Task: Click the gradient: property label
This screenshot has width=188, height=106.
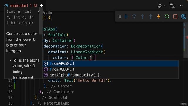Action: 58,52
